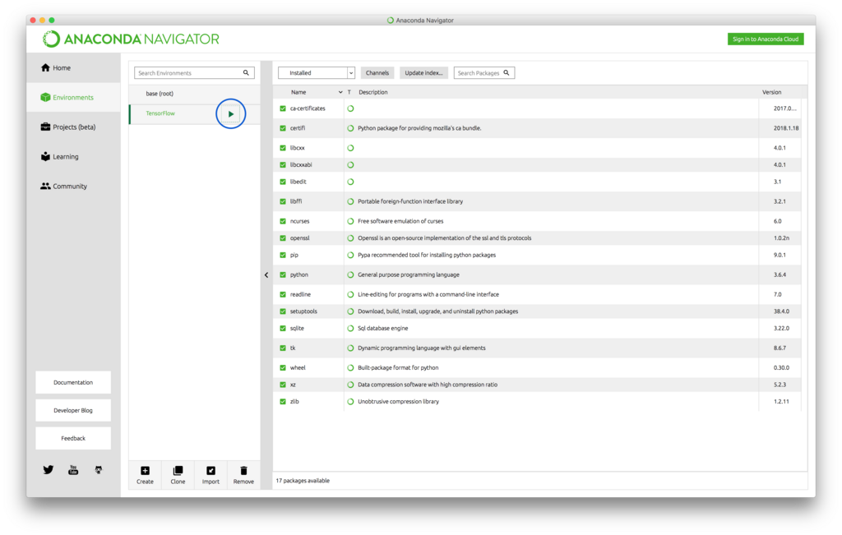The height and width of the screenshot is (535, 842).
Task: Click the type icon for sqlite
Action: click(x=350, y=329)
